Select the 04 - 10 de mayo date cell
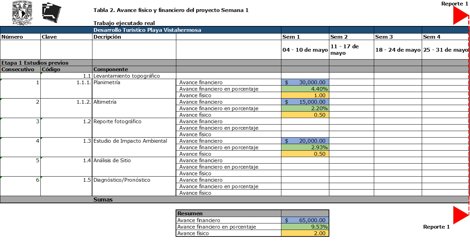Viewport: 470px width, 244px height. coord(305,49)
